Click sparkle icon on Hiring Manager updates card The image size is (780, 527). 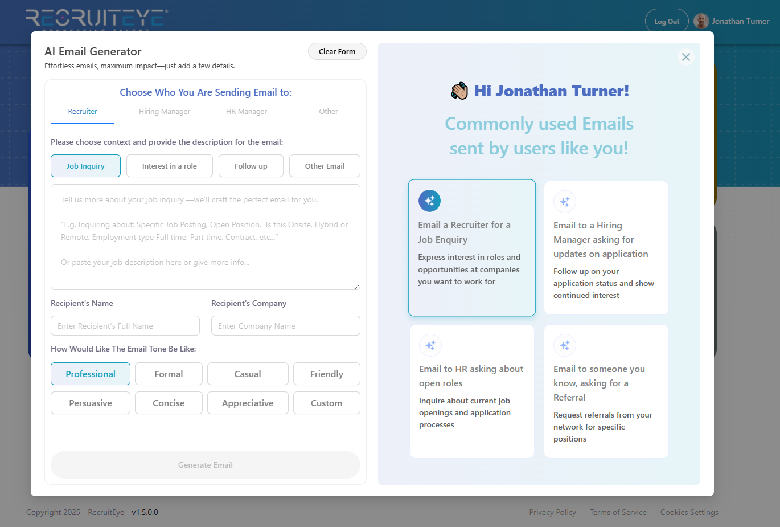(564, 202)
